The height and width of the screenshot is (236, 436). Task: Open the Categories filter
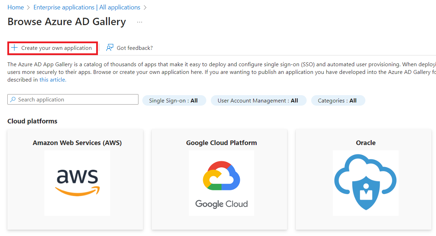coord(338,100)
